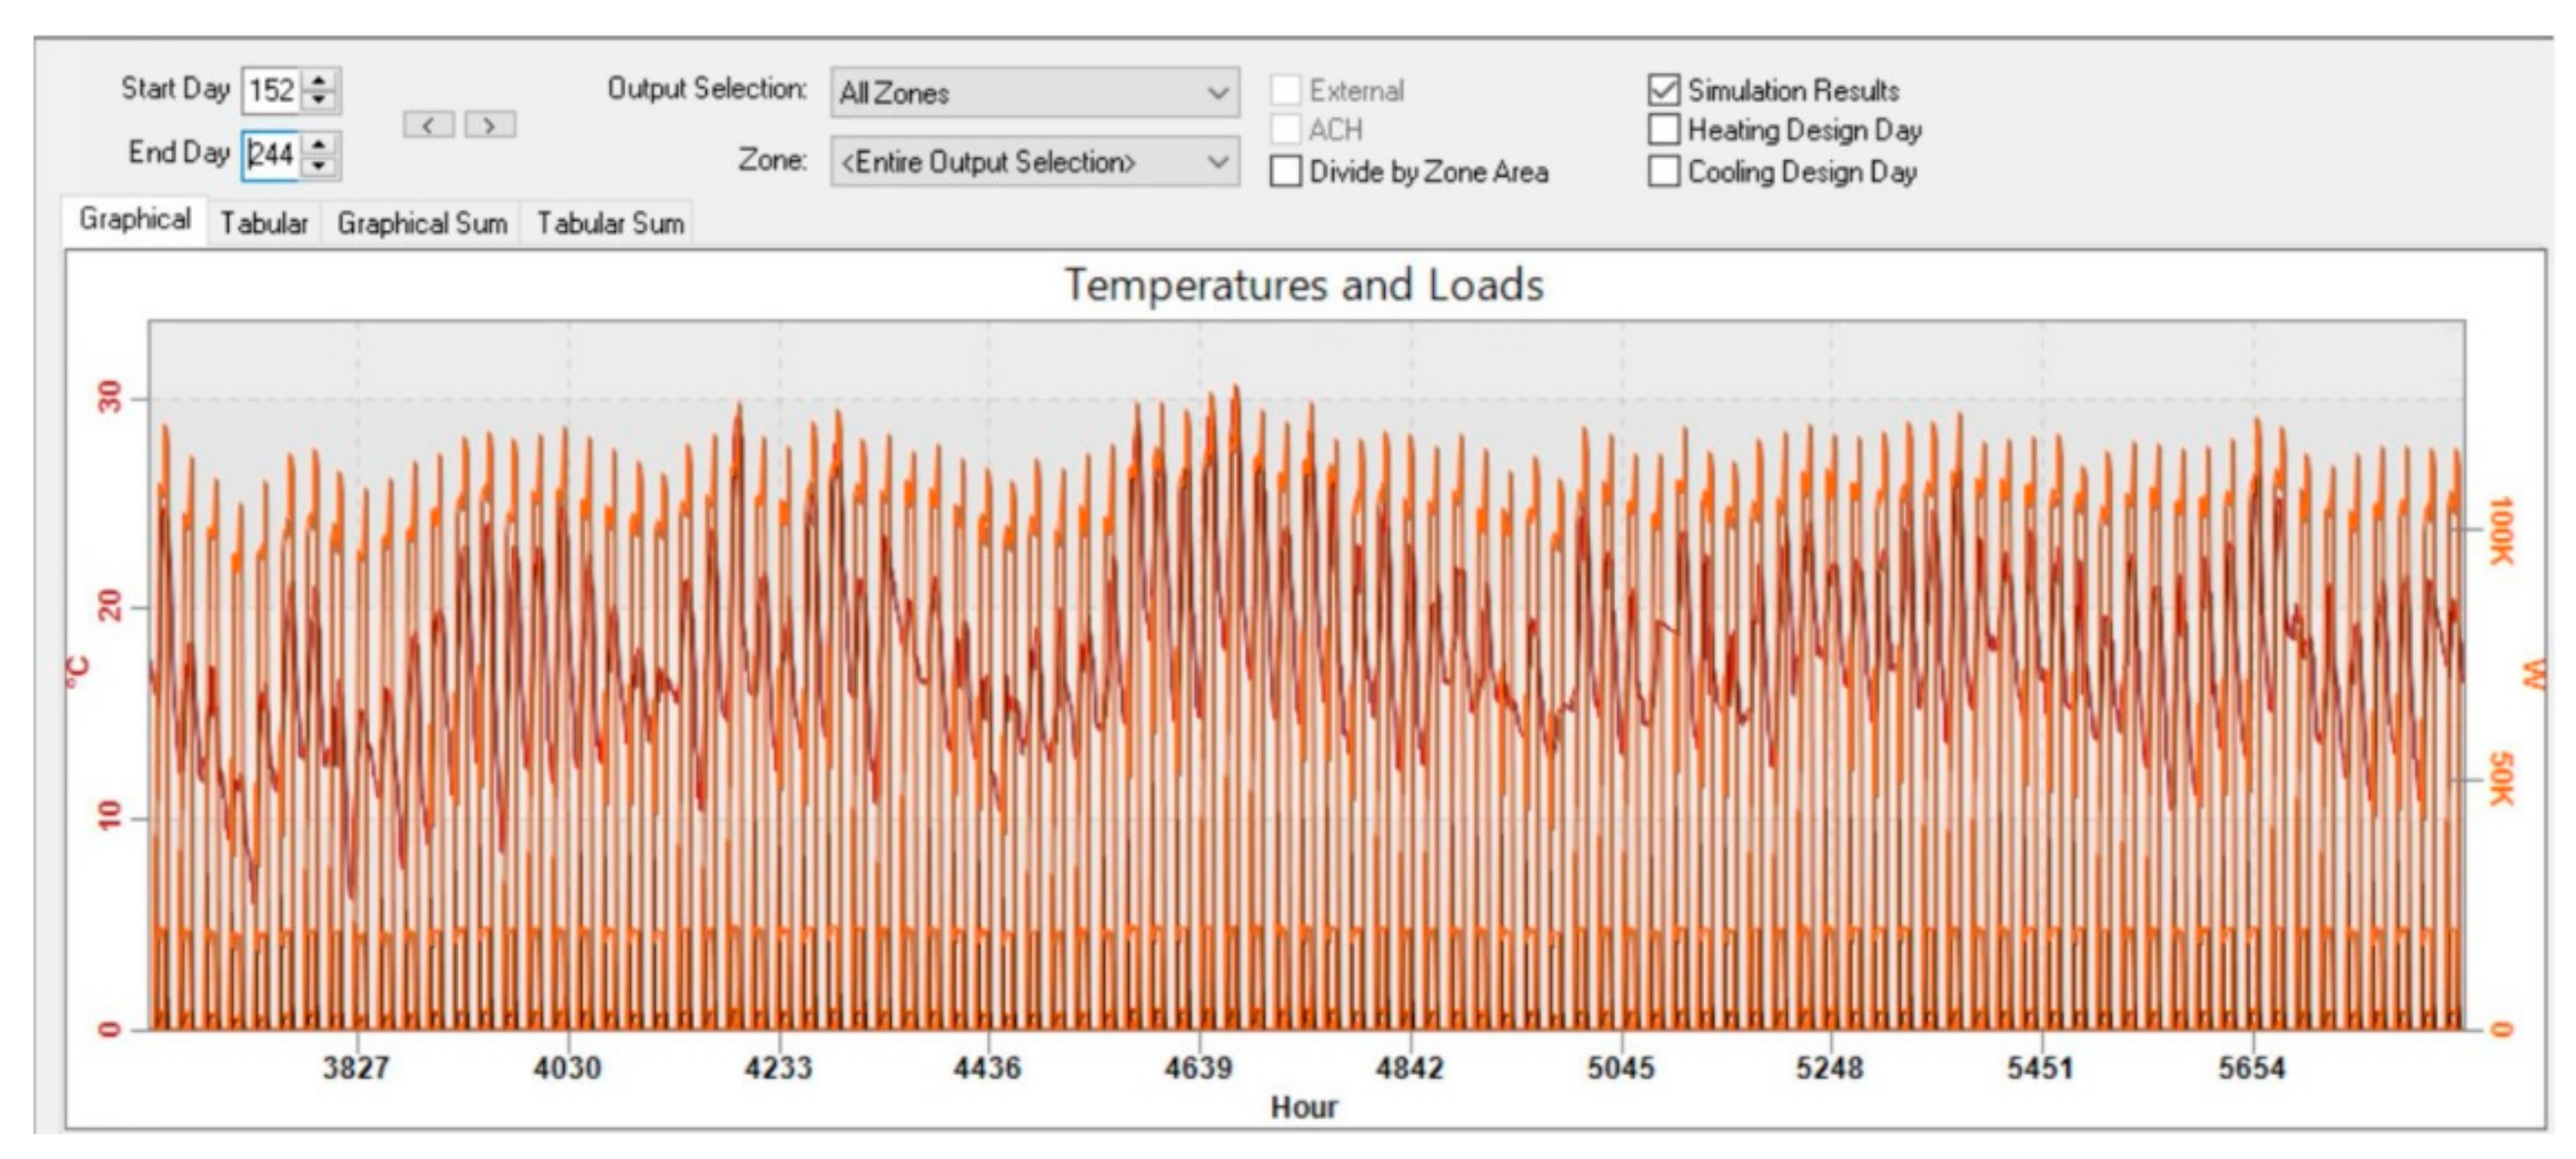Click into the Start Day input field

coord(271,90)
